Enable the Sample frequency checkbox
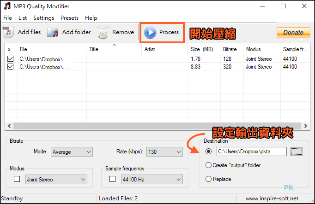Viewport: 315px width, 204px height. click(113, 179)
